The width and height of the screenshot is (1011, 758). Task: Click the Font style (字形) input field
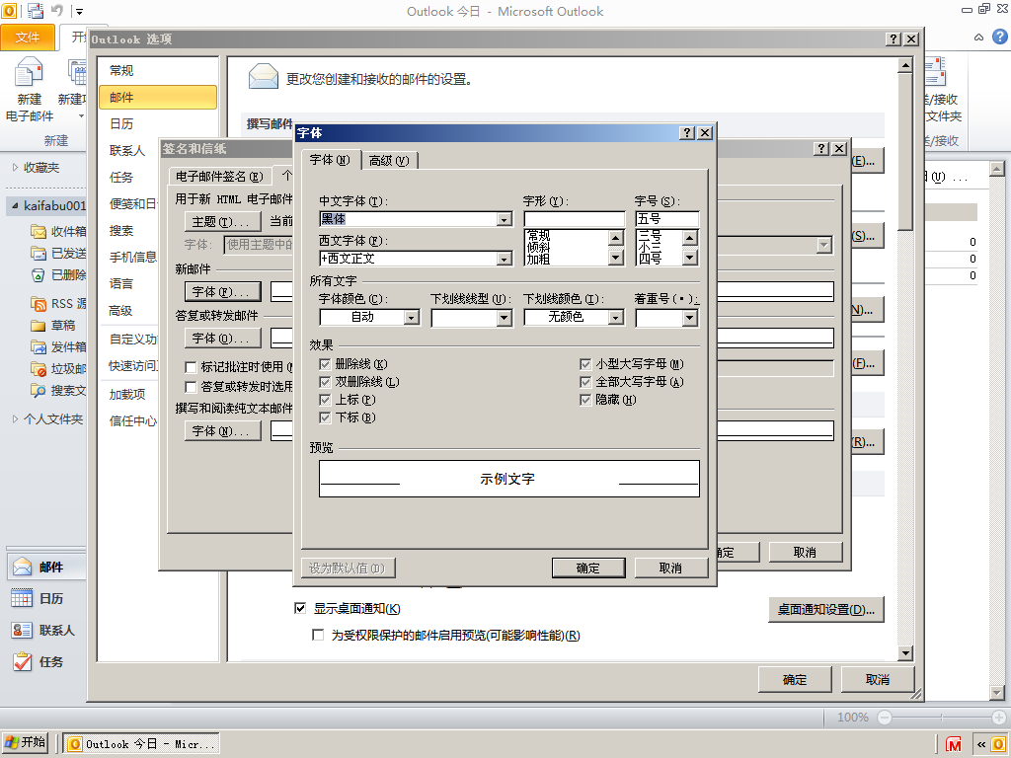575,219
